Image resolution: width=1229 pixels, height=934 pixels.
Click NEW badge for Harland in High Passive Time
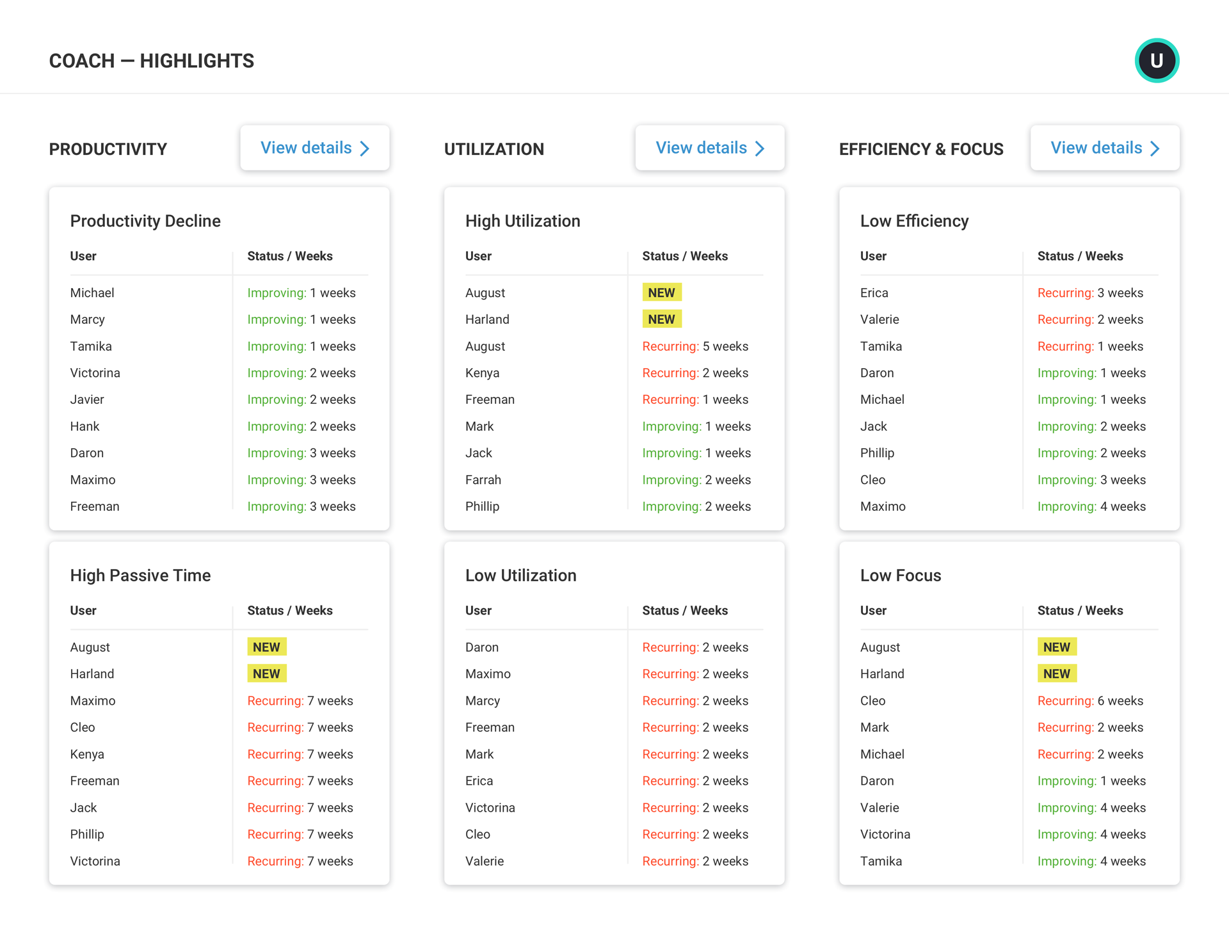point(266,673)
